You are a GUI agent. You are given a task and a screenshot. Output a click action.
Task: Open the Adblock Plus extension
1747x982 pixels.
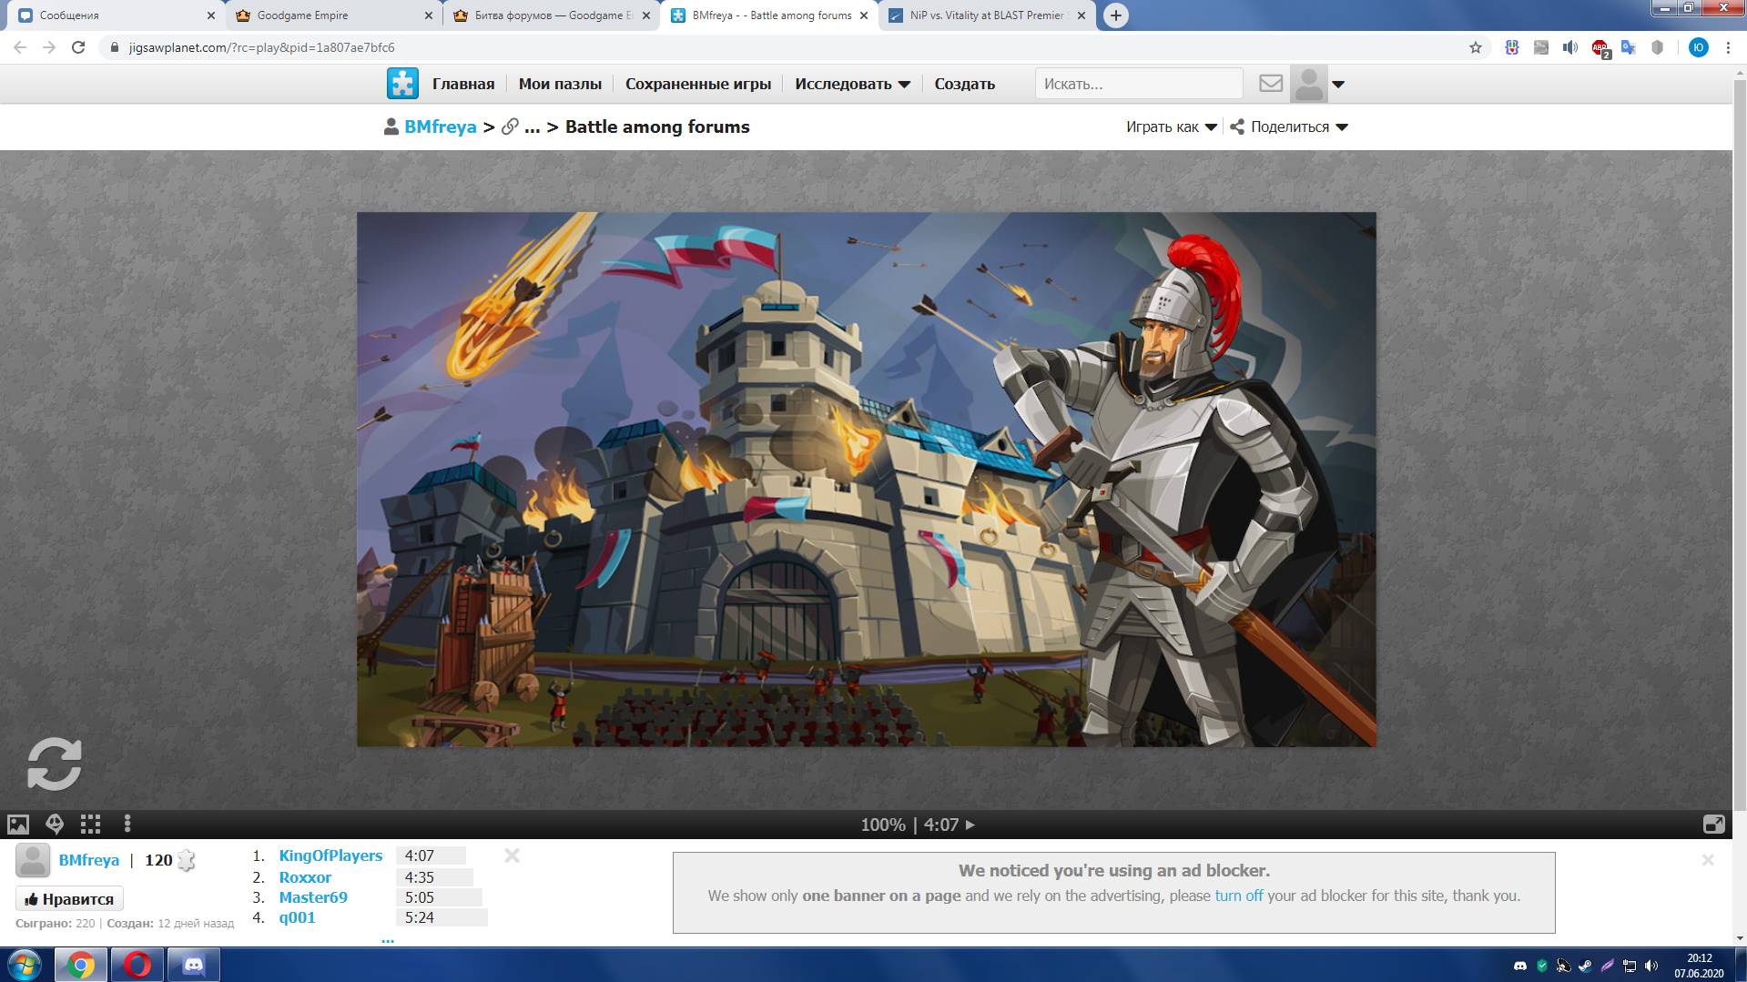(x=1600, y=47)
